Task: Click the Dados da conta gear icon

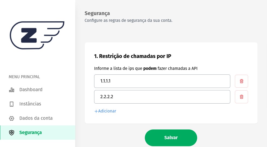Action: 12,118
